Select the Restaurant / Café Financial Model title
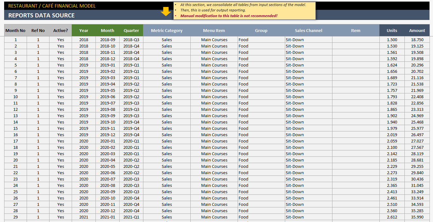 pos(52,6)
